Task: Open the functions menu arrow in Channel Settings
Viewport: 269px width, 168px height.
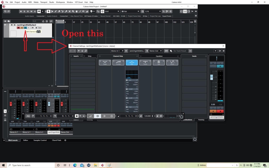Action: coord(215,51)
